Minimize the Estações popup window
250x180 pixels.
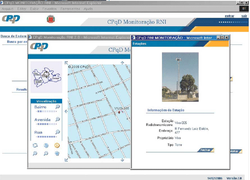point(219,37)
